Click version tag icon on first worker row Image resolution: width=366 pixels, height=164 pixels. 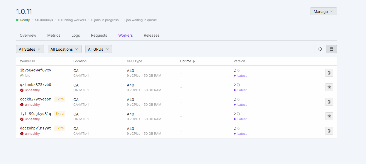[238, 70]
